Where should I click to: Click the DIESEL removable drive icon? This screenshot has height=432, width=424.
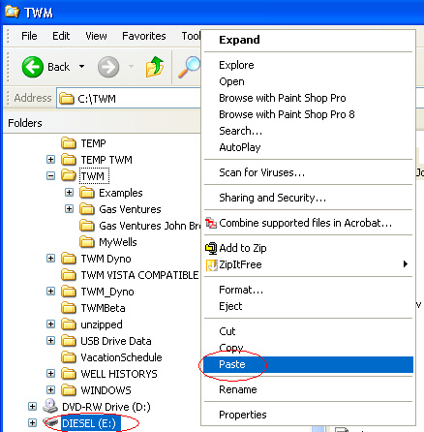[x=50, y=421]
